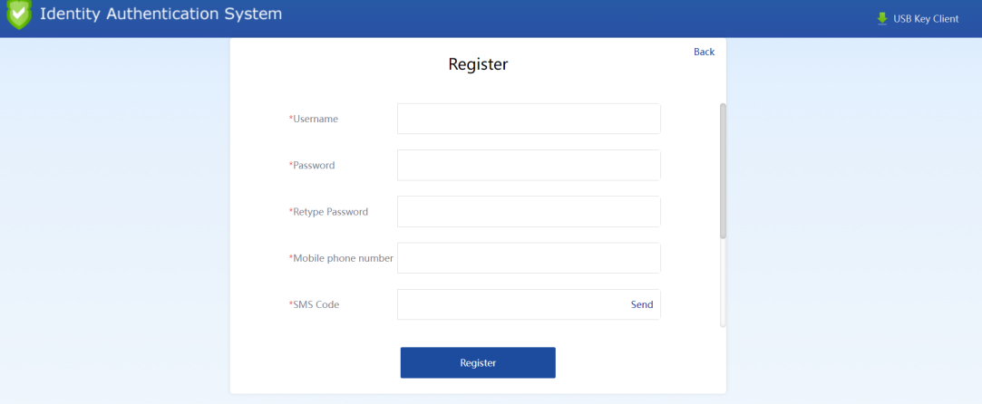This screenshot has width=982, height=404.
Task: Click the Register heading text
Action: tap(478, 64)
